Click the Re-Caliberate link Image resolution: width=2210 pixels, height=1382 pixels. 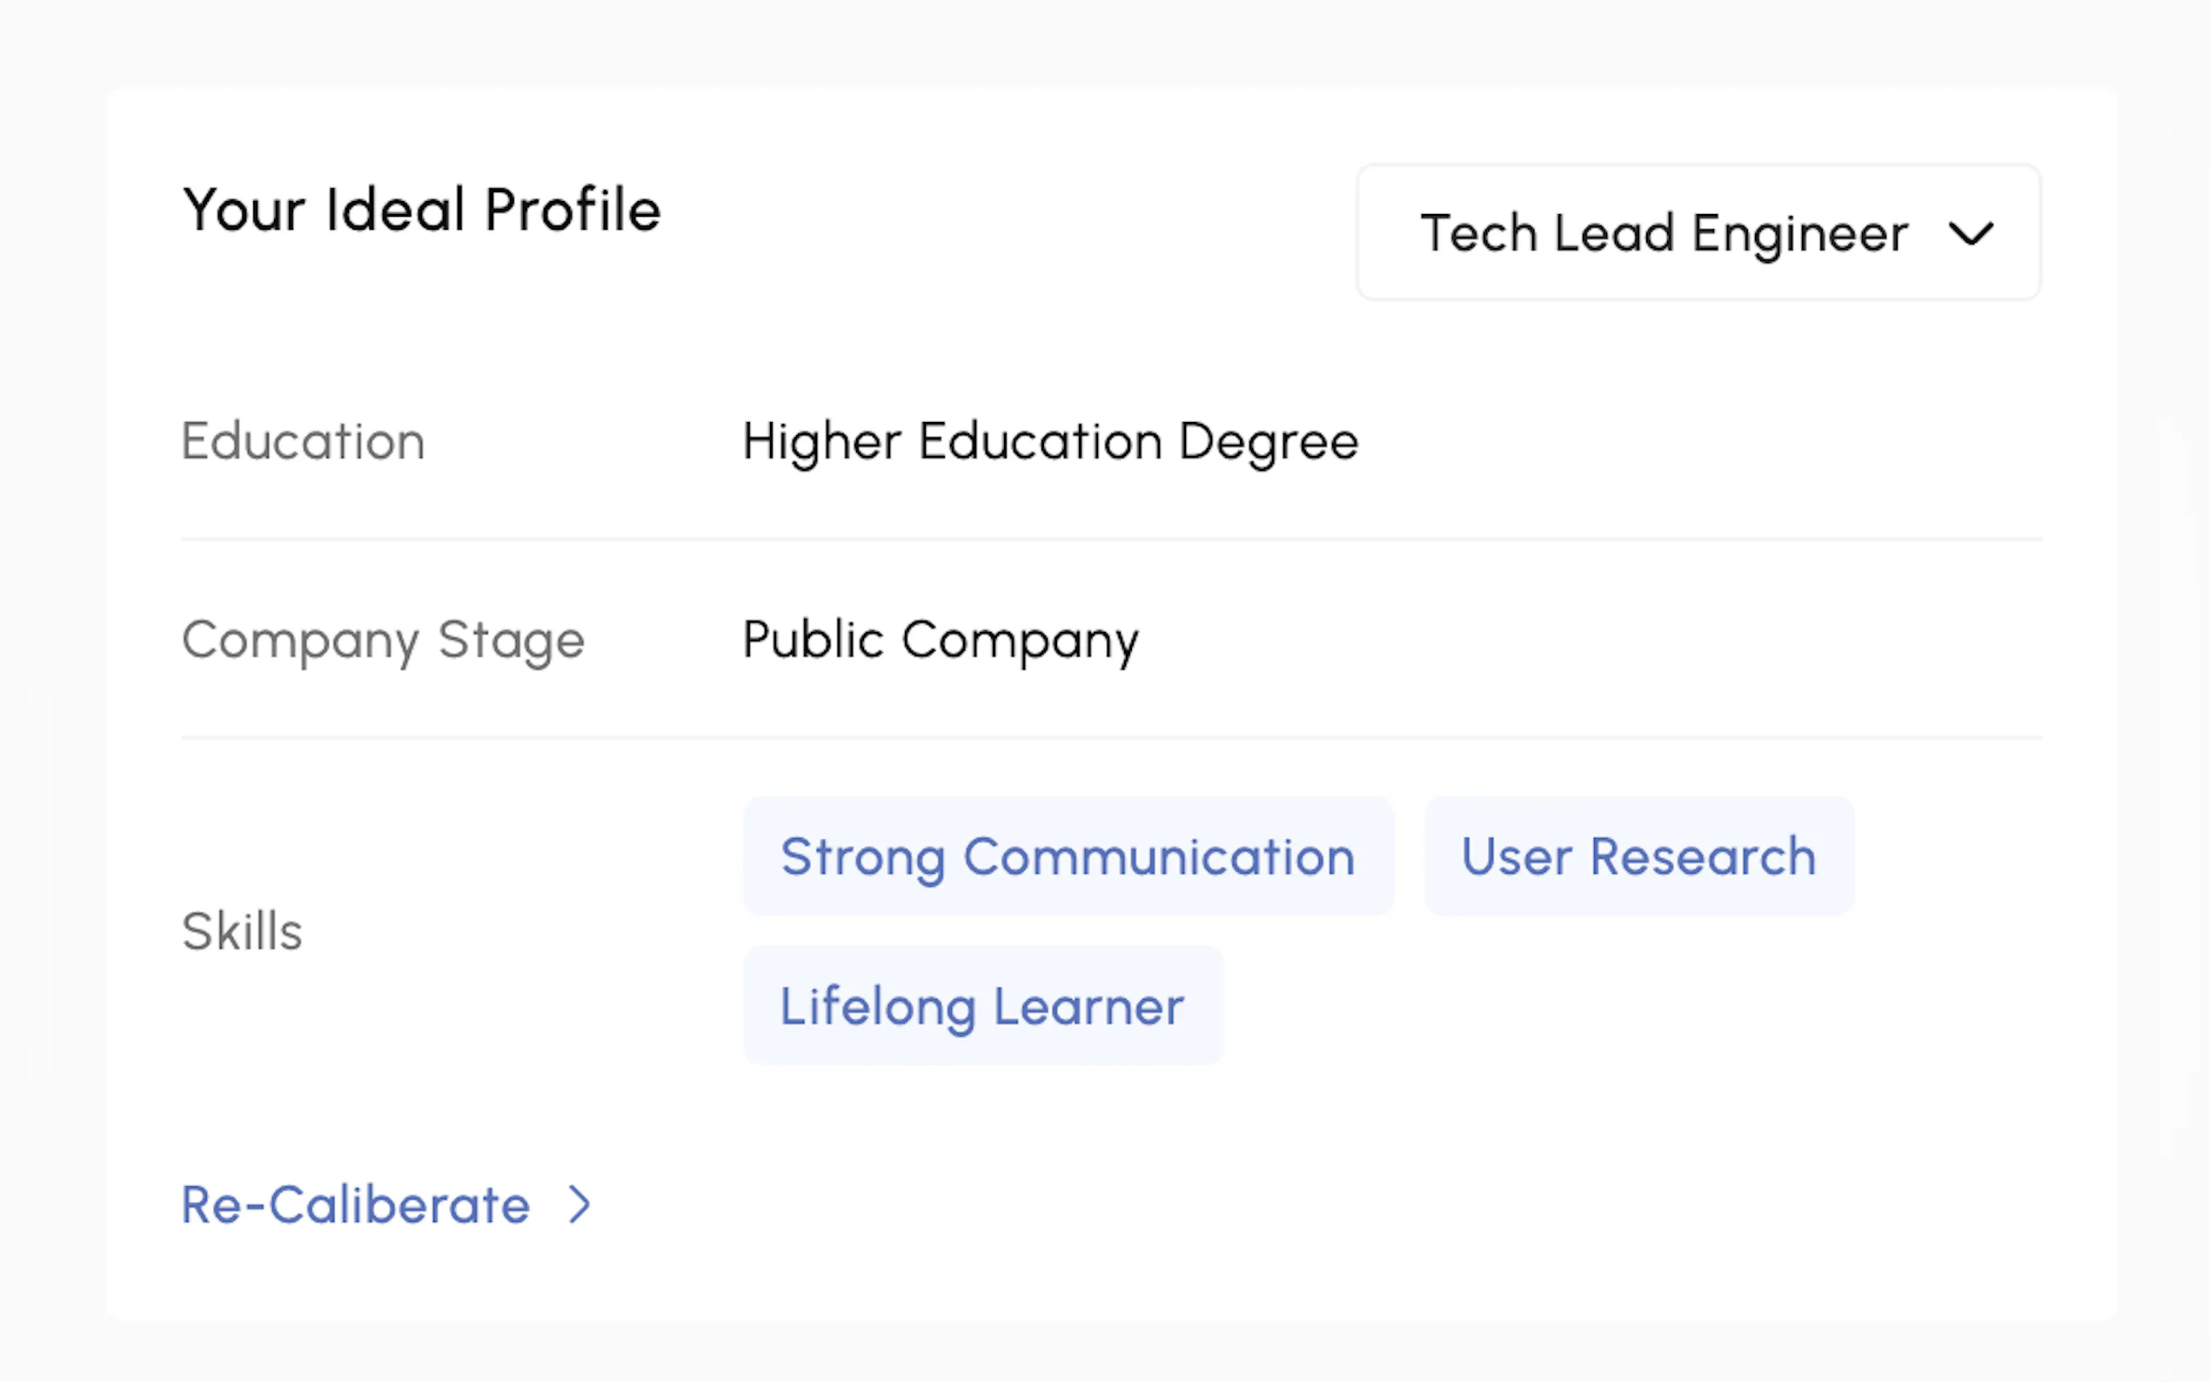tap(355, 1204)
